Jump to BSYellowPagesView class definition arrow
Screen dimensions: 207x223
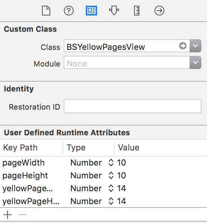click(x=183, y=46)
